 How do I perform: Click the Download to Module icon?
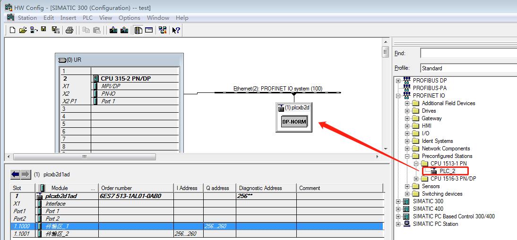click(x=113, y=30)
